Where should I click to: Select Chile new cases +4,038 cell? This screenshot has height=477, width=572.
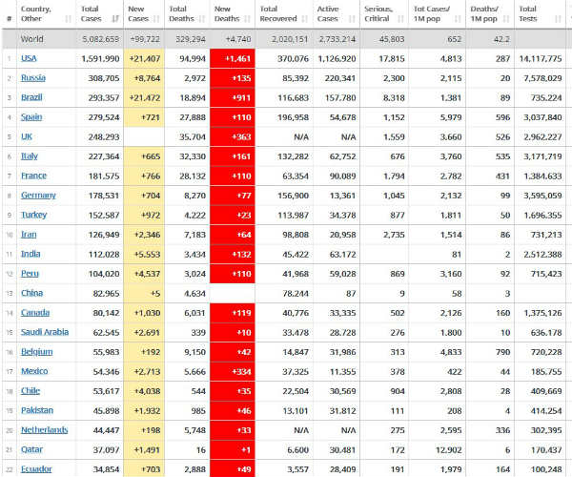click(144, 391)
